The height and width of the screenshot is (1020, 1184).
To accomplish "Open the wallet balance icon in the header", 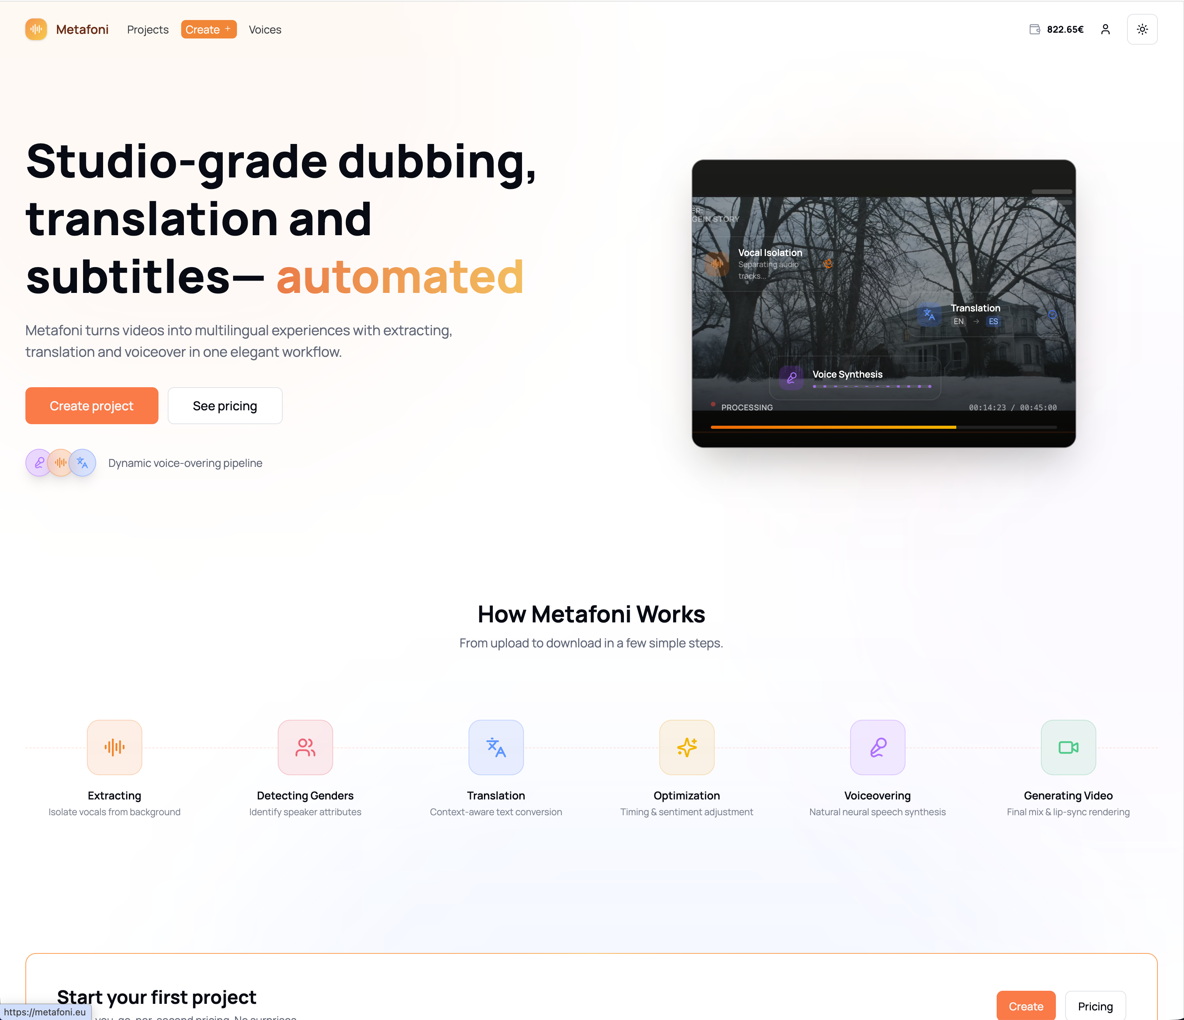I will (x=1034, y=29).
